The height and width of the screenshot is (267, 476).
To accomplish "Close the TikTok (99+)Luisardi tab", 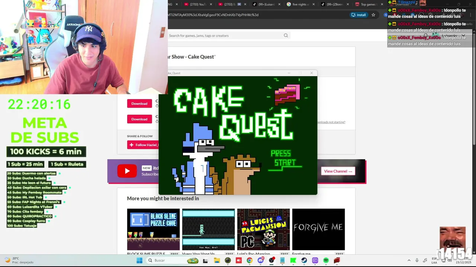I will 279,4.
